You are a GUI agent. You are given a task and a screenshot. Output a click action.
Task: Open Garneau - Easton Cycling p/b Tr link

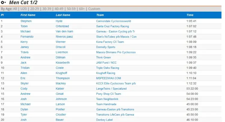click(x=115, y=31)
